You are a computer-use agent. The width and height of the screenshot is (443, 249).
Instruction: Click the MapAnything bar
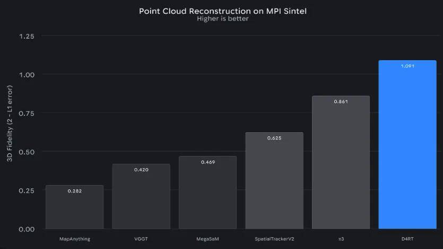pyautogui.click(x=74, y=209)
